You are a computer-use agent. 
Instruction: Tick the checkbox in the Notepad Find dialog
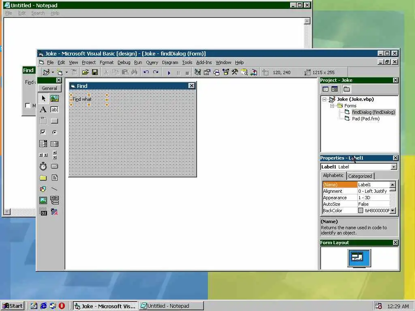(28, 106)
